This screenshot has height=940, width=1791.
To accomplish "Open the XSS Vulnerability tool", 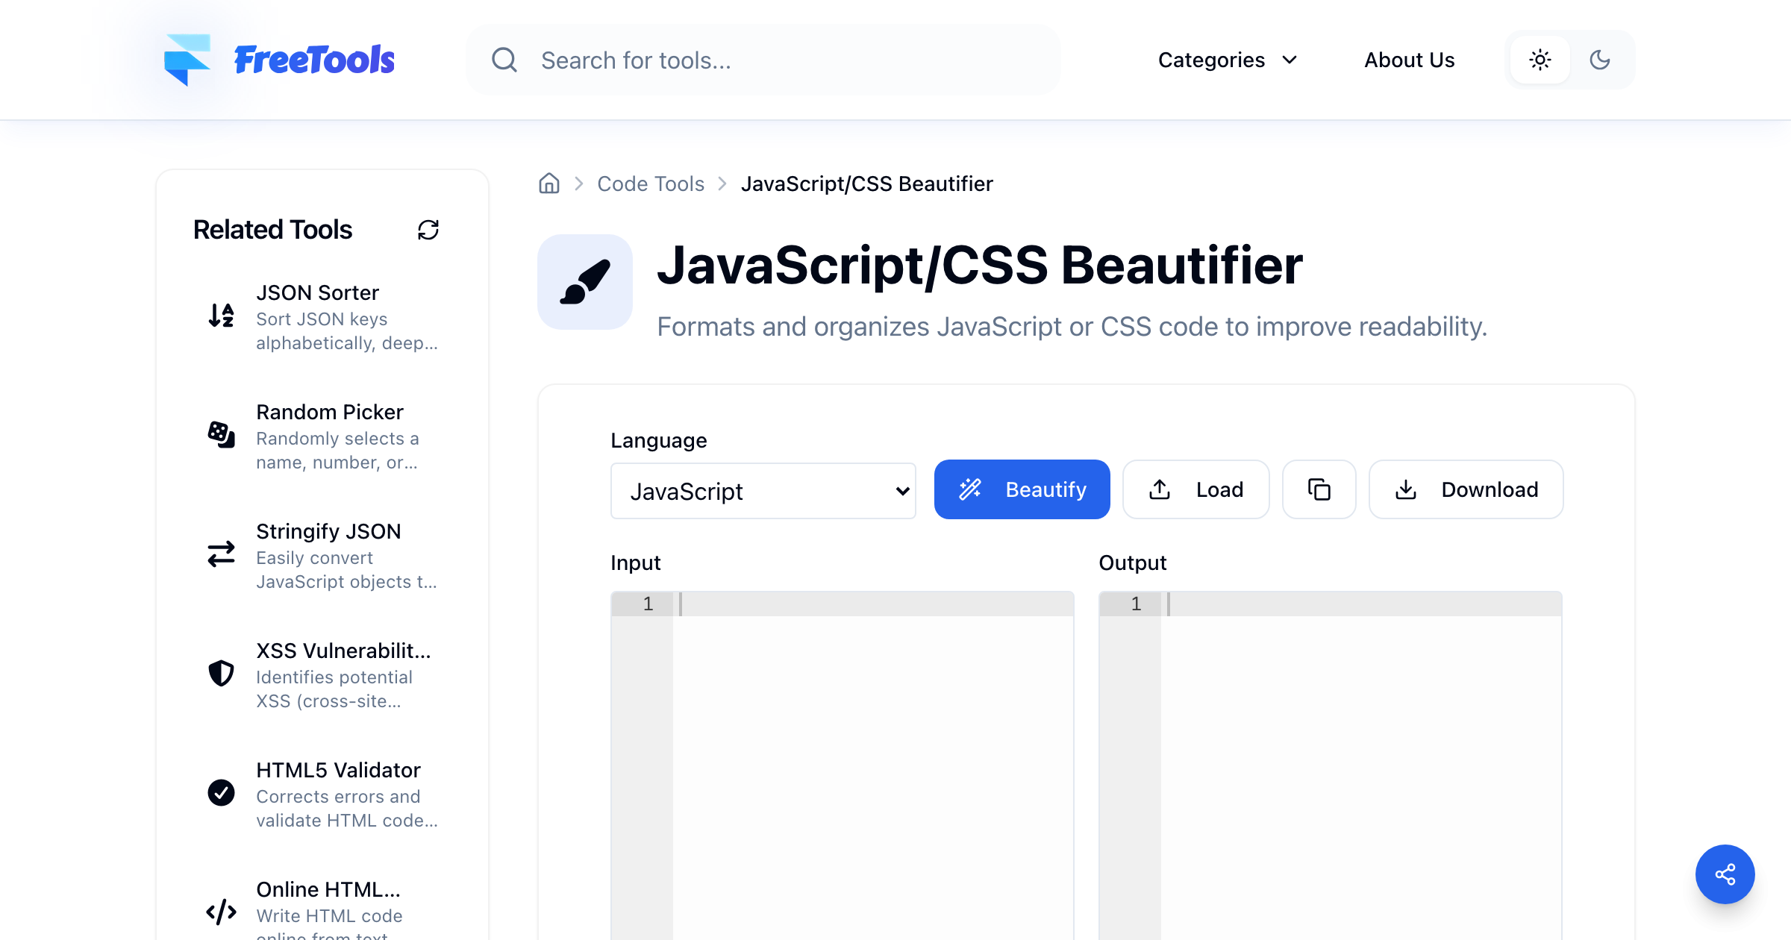I will click(x=323, y=675).
